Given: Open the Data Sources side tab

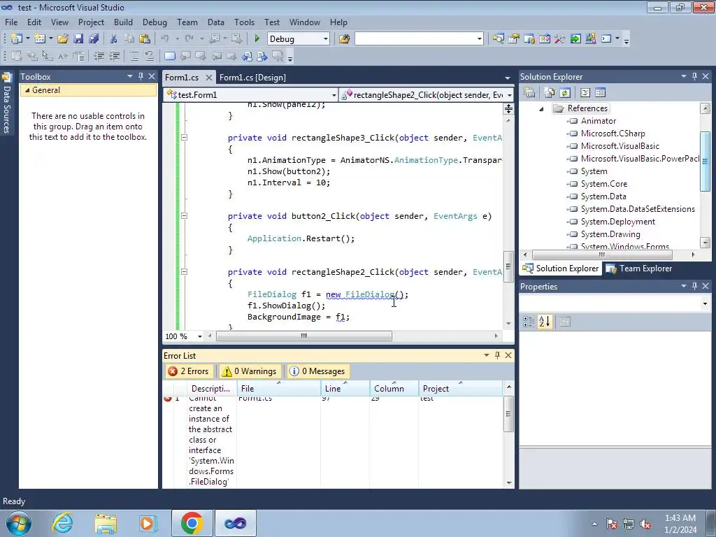Looking at the screenshot, I should click(x=7, y=103).
